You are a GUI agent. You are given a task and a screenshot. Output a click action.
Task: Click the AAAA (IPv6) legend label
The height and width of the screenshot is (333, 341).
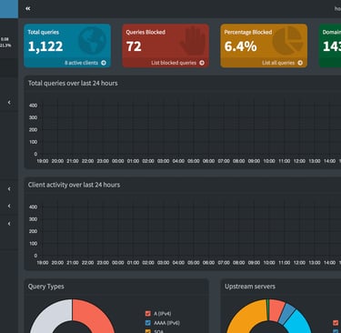[x=166, y=323]
